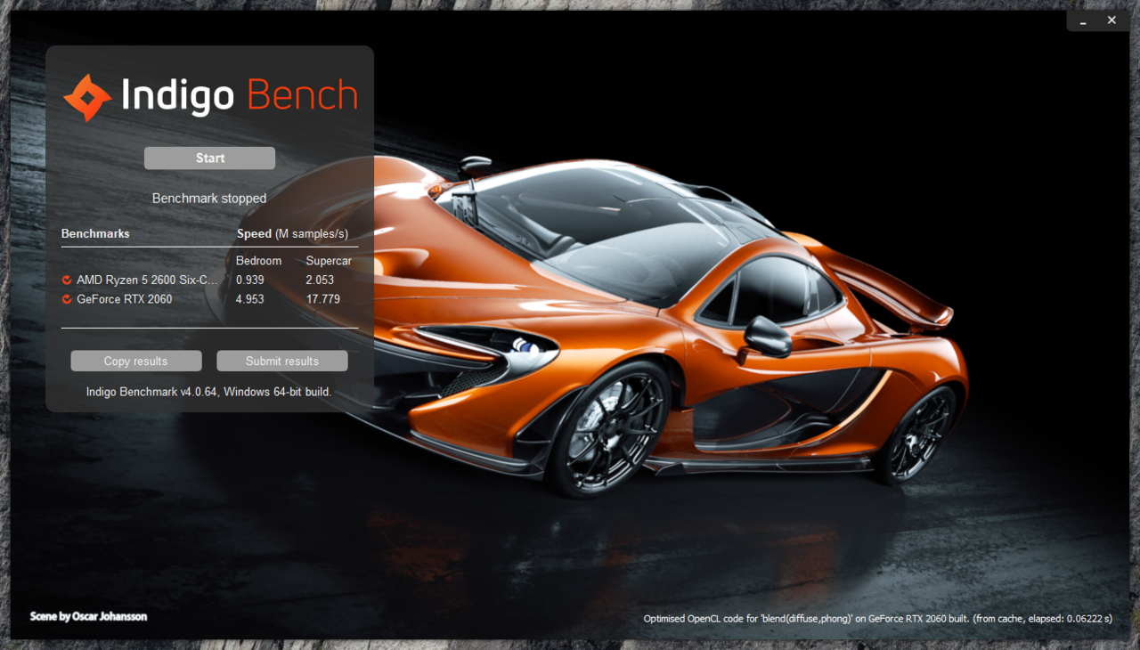The image size is (1140, 650).
Task: Click the Indigo Bench logo icon
Action: 87,98
